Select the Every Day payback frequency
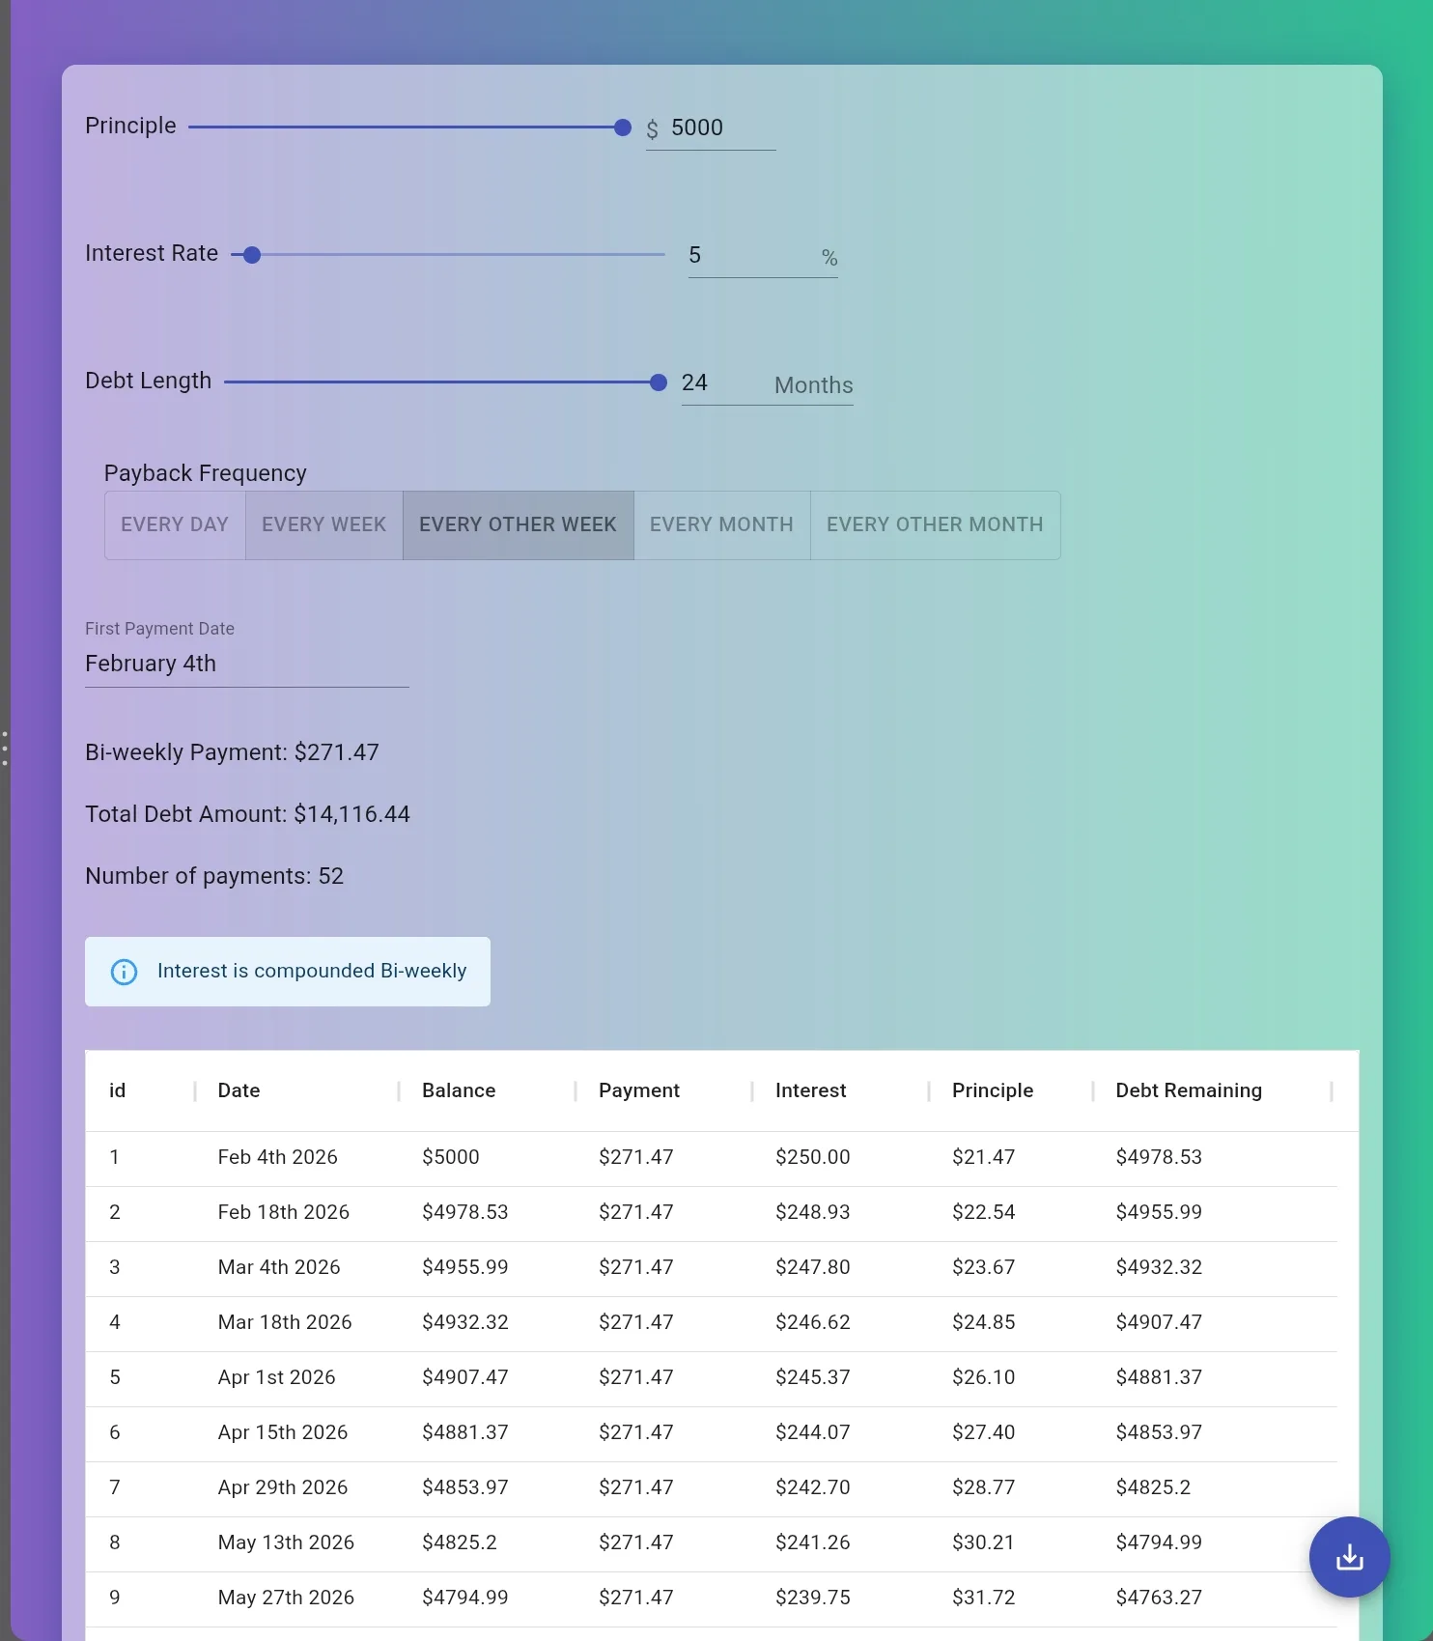 click(175, 524)
